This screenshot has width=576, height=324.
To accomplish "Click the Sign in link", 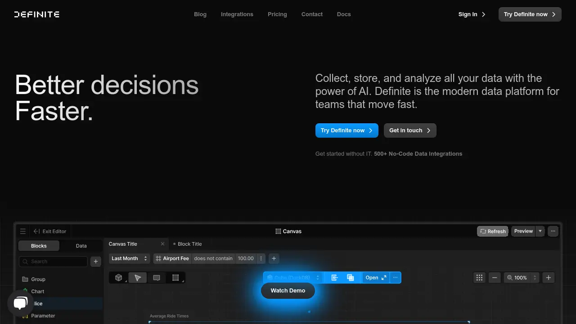I will pos(472,14).
